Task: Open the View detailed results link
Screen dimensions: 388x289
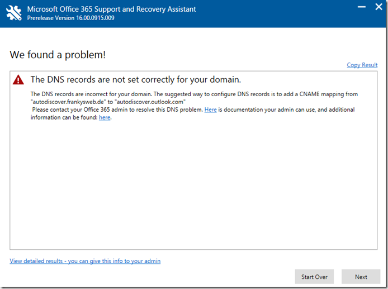Action: click(85, 261)
